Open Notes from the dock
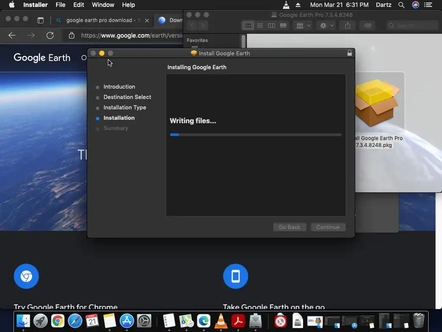Screen dimensions: 442x332 point(109,321)
